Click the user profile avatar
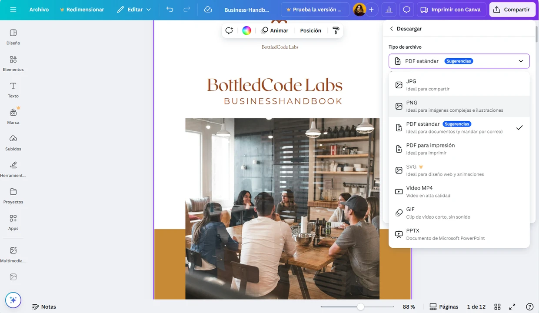Image resolution: width=539 pixels, height=313 pixels. [x=359, y=10]
